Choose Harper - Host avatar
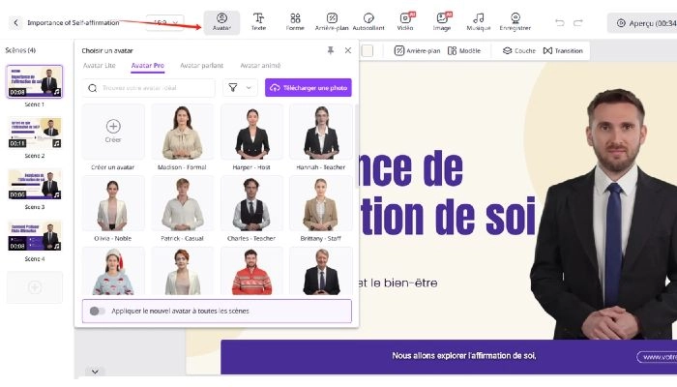Screen dimensions: 677x387 (251, 133)
